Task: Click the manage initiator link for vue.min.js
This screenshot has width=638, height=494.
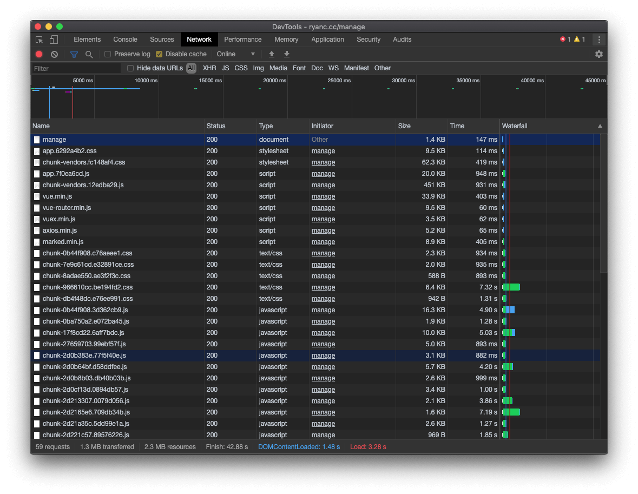Action: click(x=323, y=196)
